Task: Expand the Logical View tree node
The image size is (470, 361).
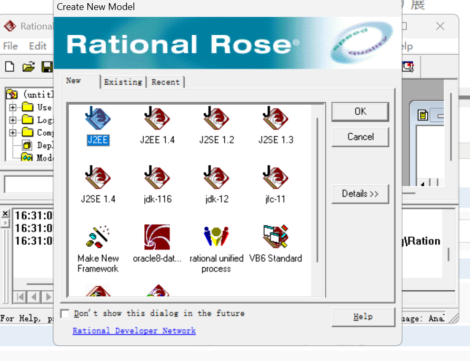Action: (x=13, y=120)
